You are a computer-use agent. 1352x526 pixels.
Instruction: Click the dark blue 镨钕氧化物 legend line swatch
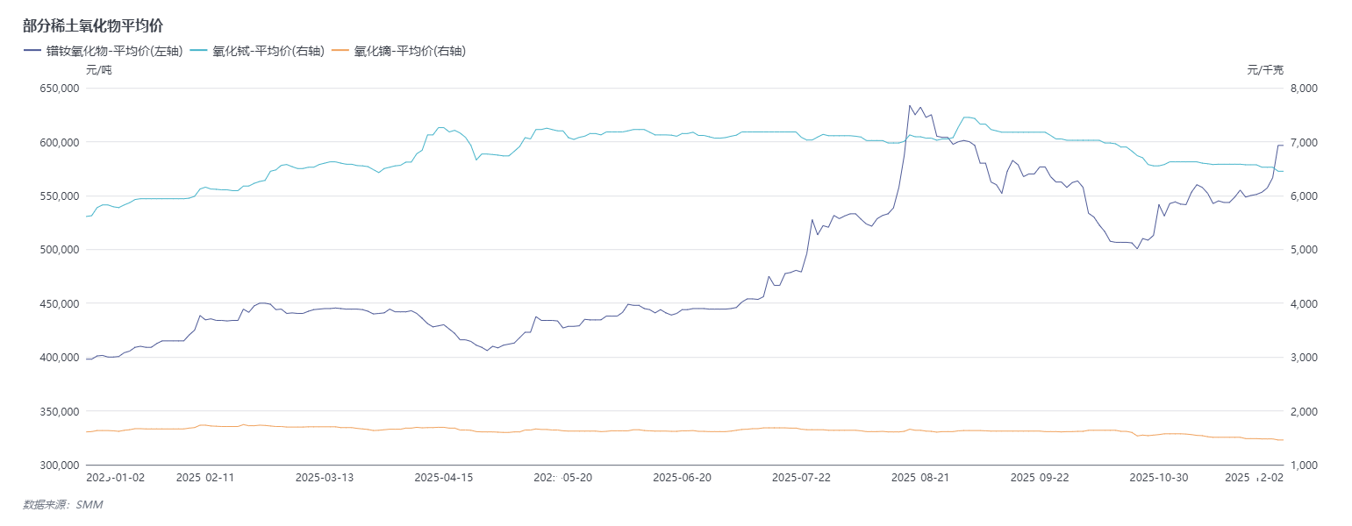point(32,51)
